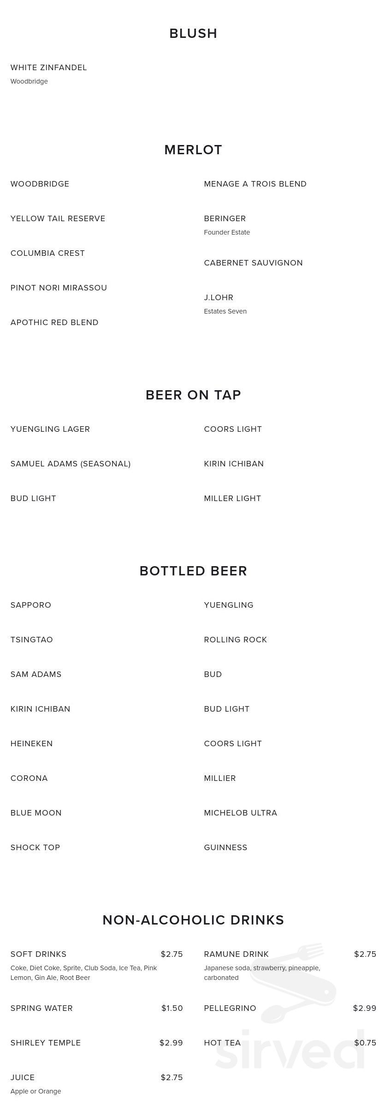Image resolution: width=391 pixels, height=1106 pixels.
Task: Select Sapporo bottled beer
Action: (x=31, y=605)
